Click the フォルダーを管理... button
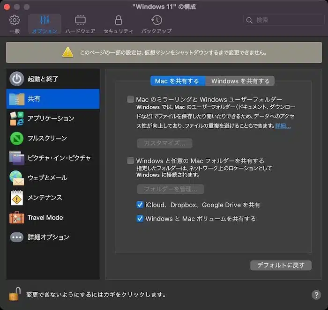 171,189
